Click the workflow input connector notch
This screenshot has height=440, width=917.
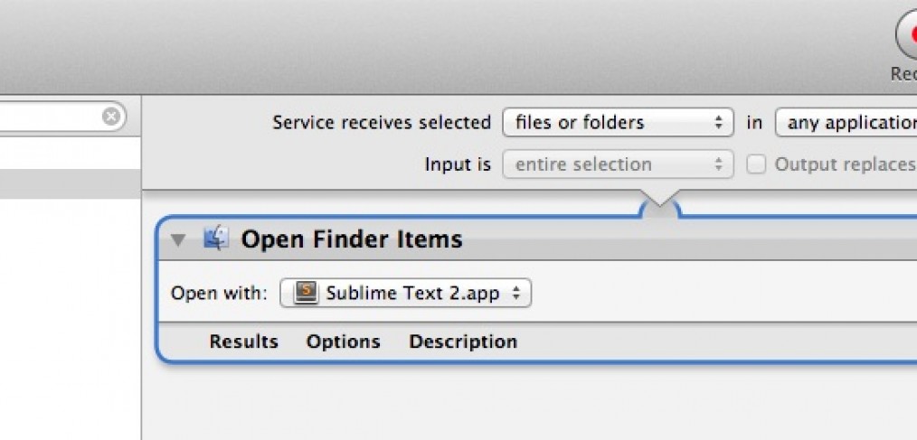660,204
